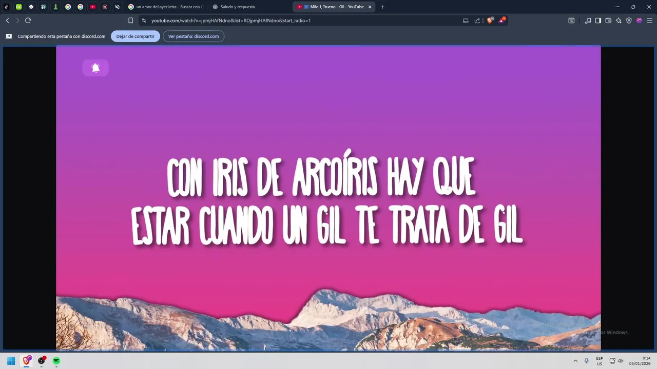This screenshot has height=369, width=657.
Task: Click Brave browser icon in taskbar
Action: [27, 361]
